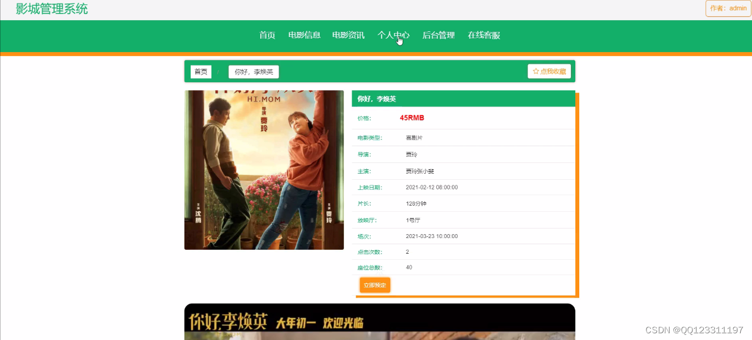The width and height of the screenshot is (752, 340).
Task: Open 首页 in the green navigation bar
Action: 267,35
